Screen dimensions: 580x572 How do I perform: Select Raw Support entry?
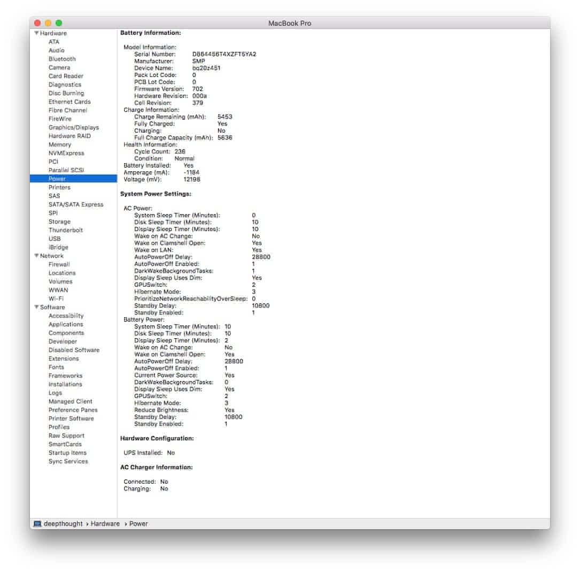point(66,436)
